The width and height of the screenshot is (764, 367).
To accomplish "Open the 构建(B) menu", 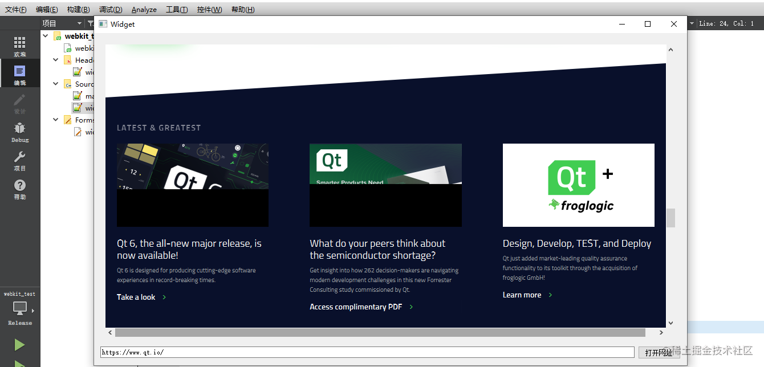I will coord(78,10).
